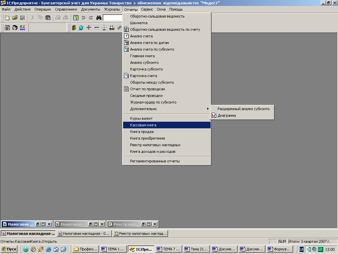Open Отчет по проводкам
338x254 pixels.
coord(167,89)
